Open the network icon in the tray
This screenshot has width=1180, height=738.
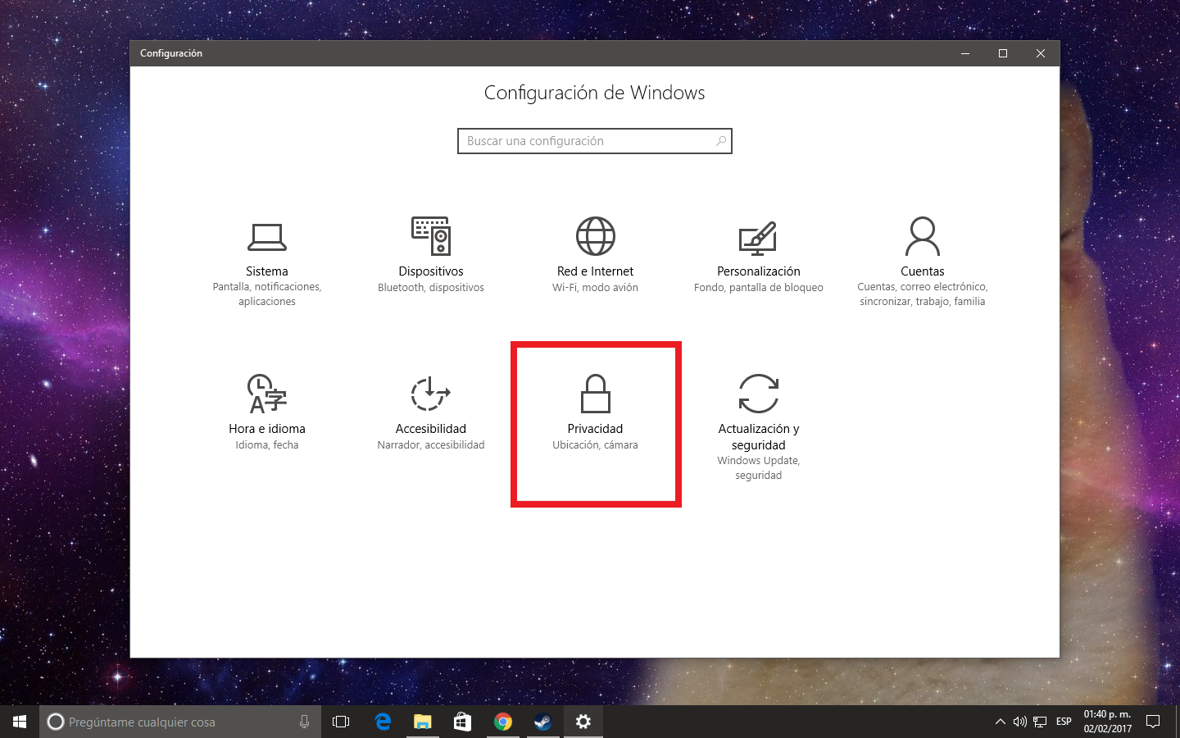(1040, 722)
